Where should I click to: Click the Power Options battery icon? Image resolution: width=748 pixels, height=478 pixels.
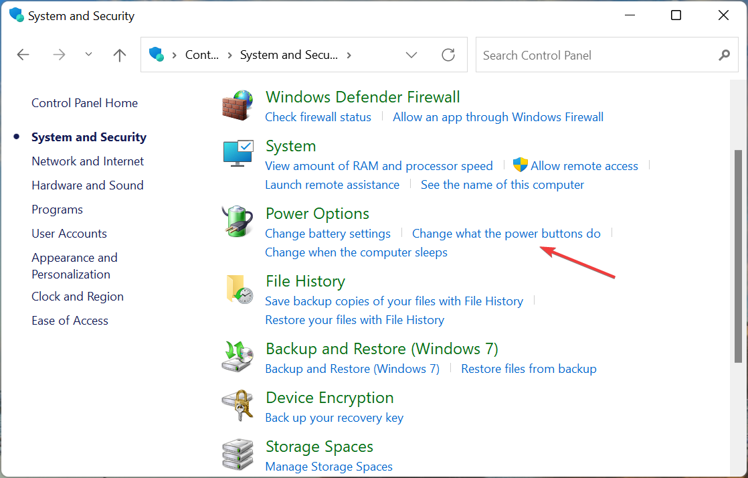tap(238, 221)
